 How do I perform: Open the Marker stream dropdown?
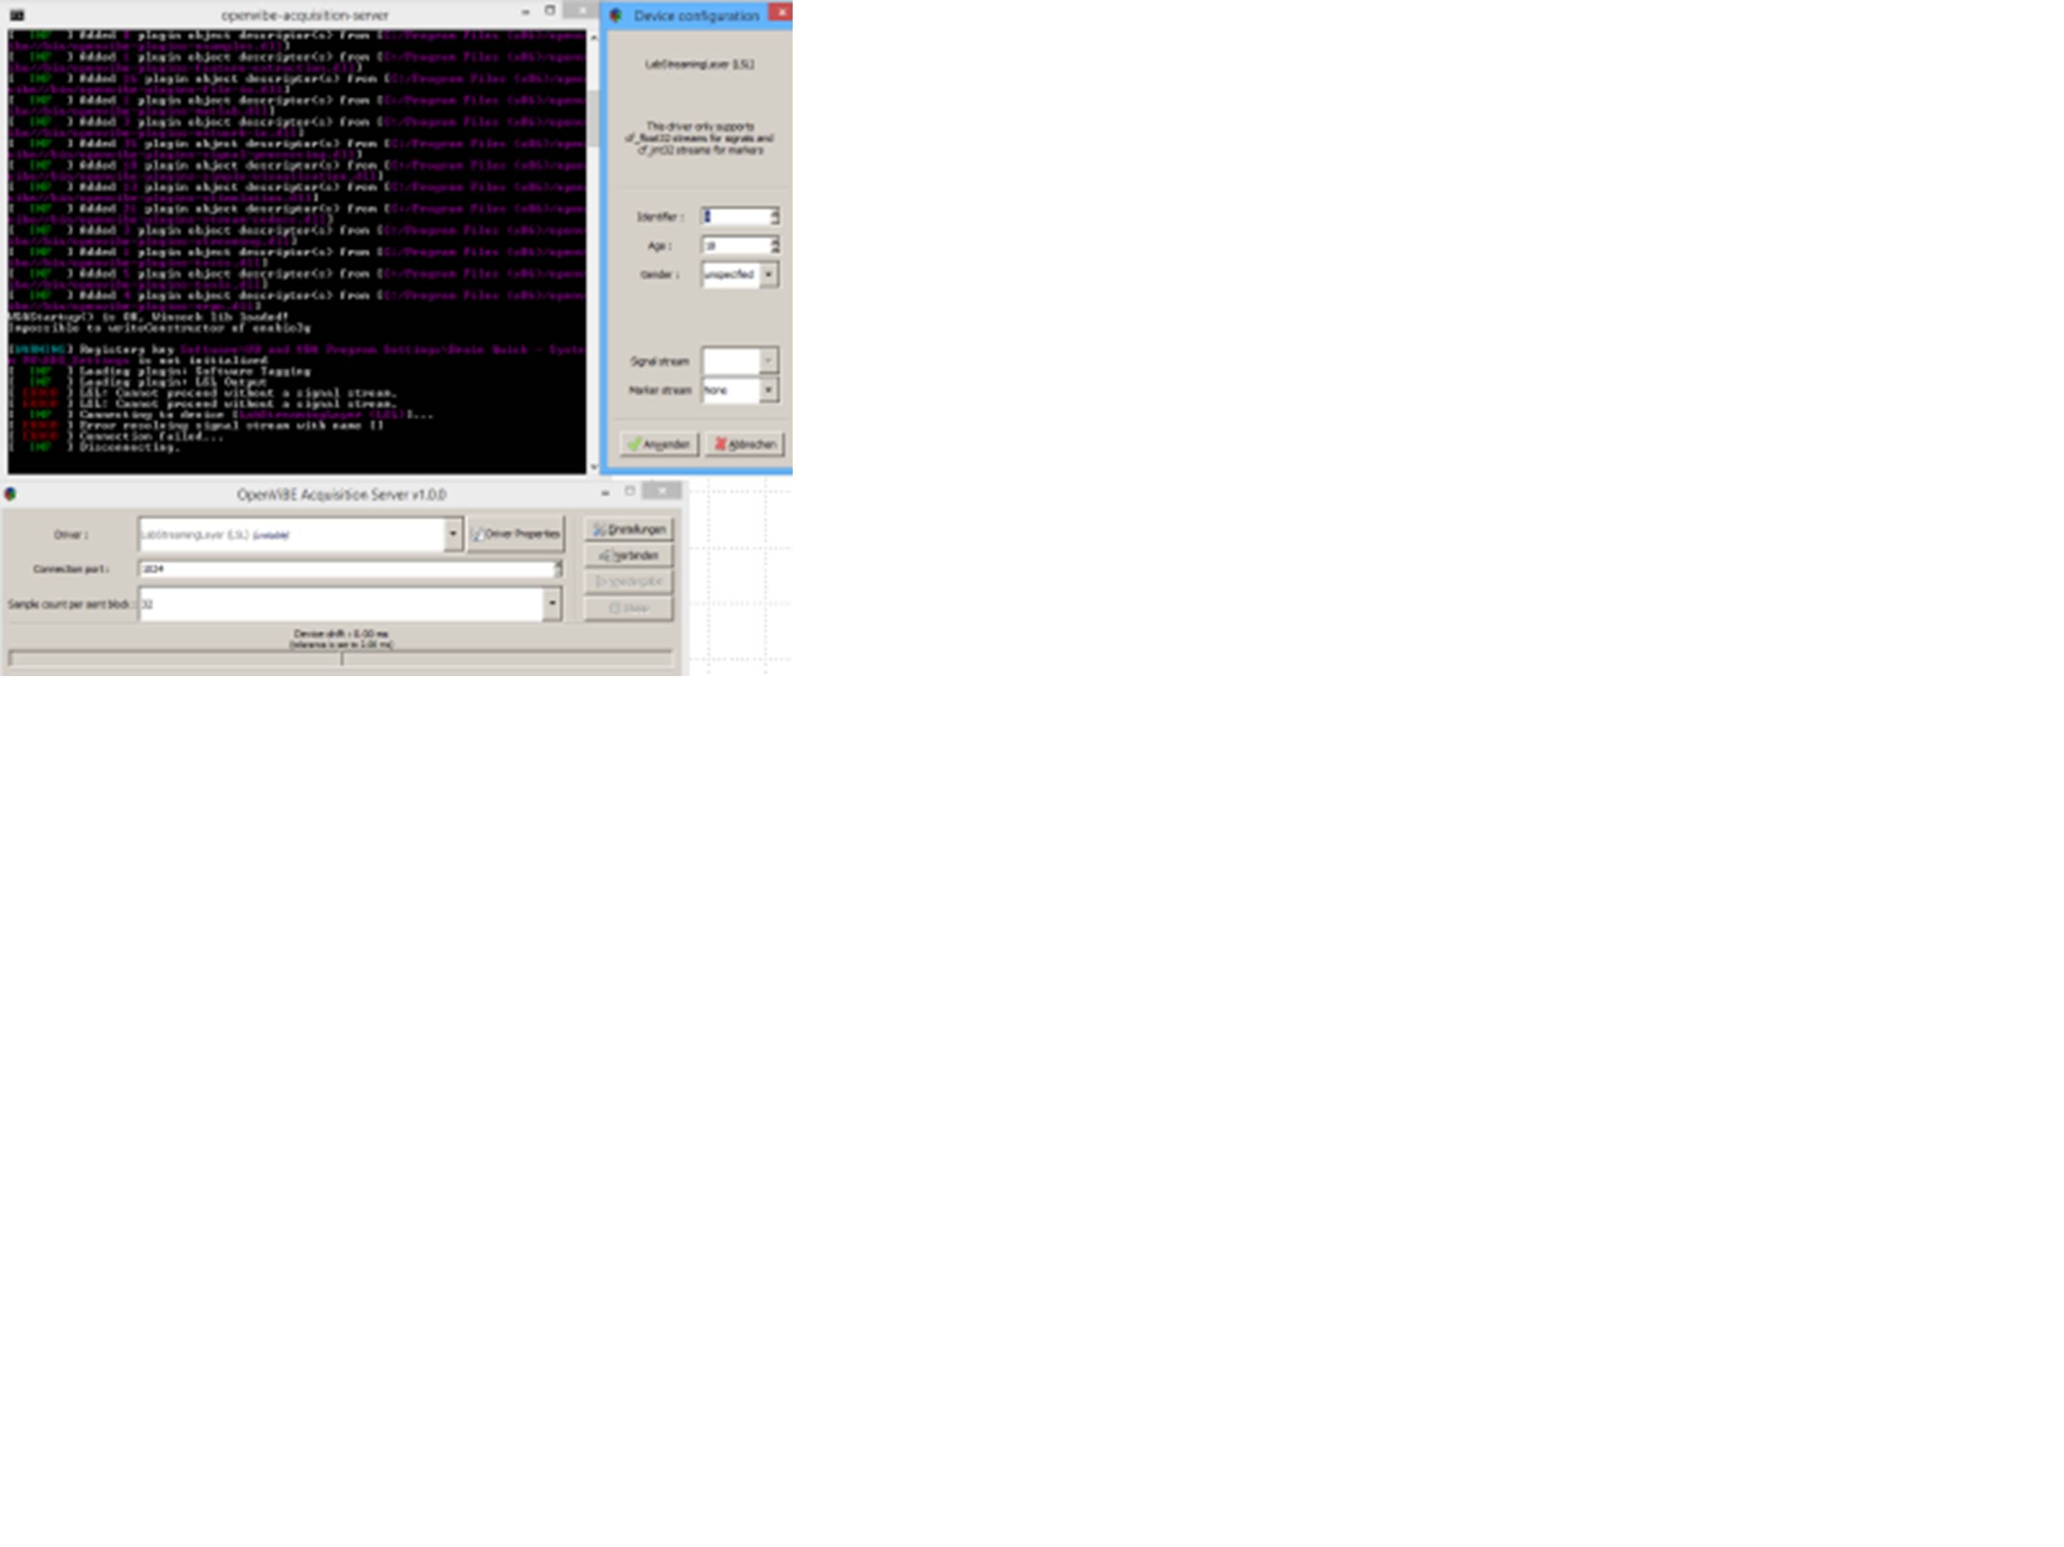coord(768,390)
